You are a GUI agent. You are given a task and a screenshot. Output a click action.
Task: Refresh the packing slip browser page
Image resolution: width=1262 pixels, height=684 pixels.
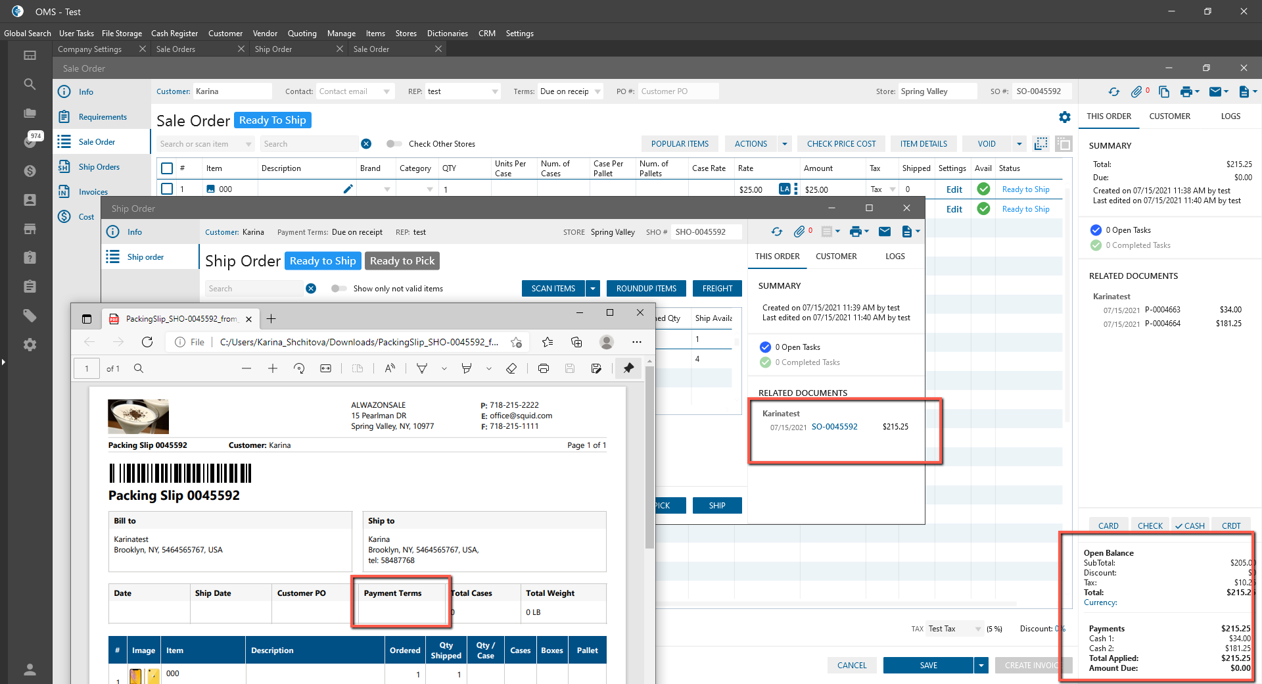[x=147, y=342]
